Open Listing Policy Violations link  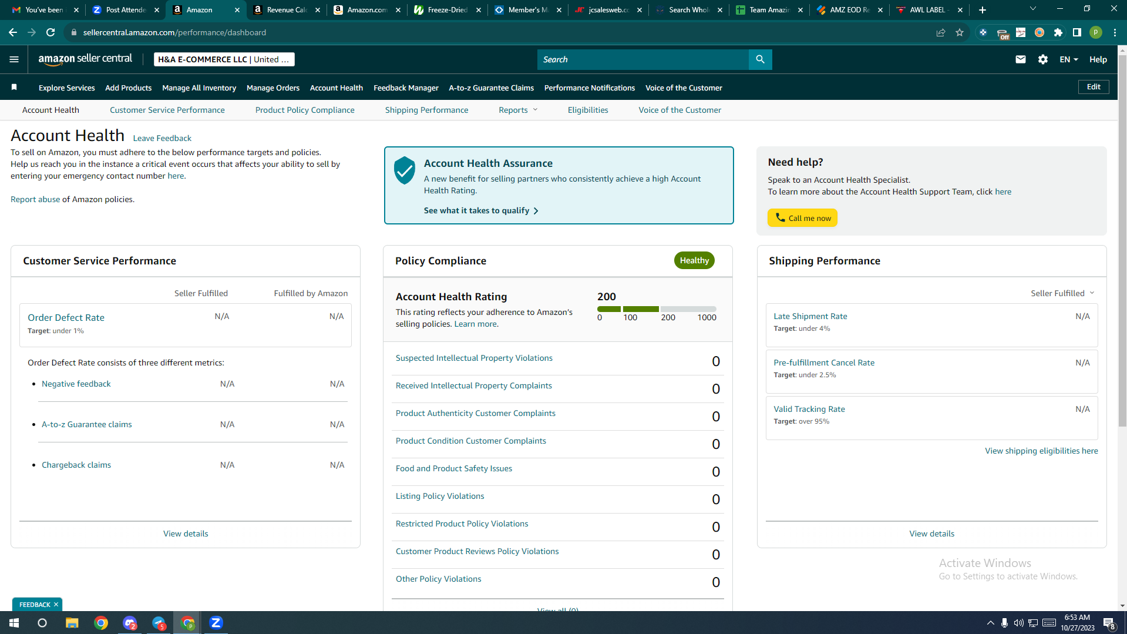coord(440,496)
